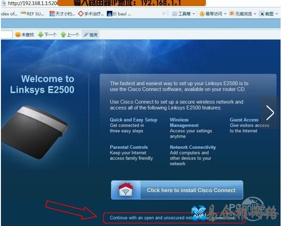Expand the bookmarks overflow chevron
The height and width of the screenshot is (226, 281).
[x=163, y=14]
